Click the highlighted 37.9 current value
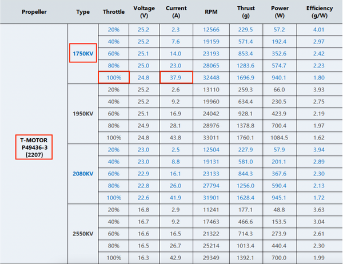This screenshot has height=264, width=343. 176,78
